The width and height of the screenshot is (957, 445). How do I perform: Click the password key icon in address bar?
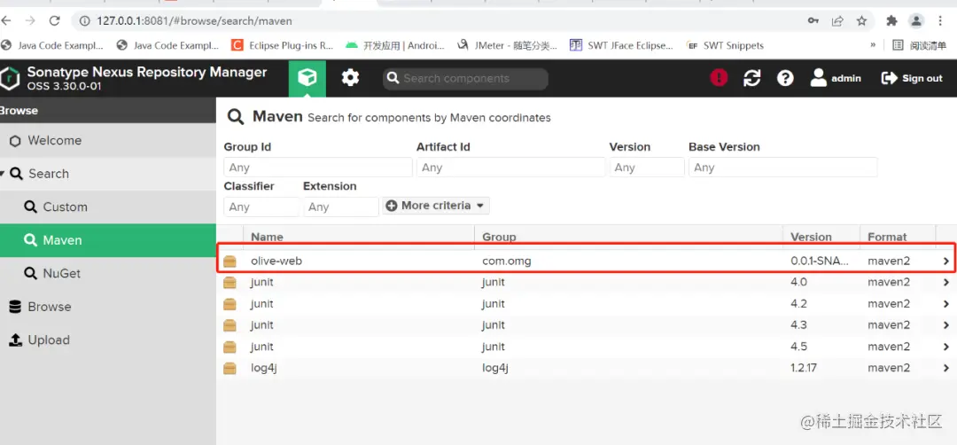pos(813,20)
